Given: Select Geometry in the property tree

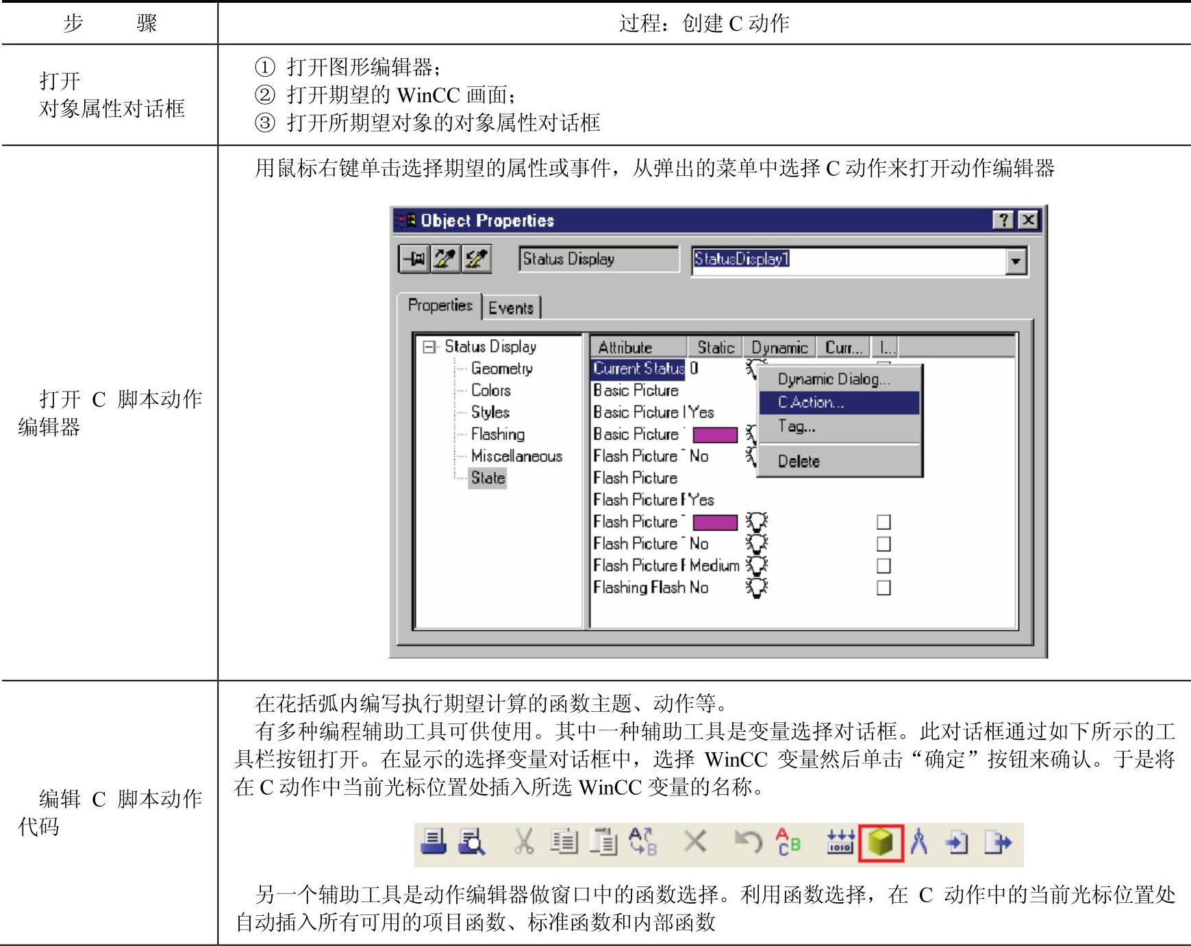Looking at the screenshot, I should pyautogui.click(x=502, y=368).
